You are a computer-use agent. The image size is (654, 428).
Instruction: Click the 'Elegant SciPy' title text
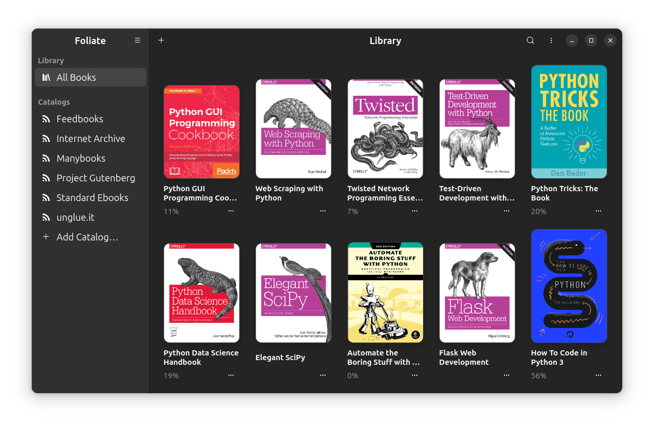pos(280,358)
